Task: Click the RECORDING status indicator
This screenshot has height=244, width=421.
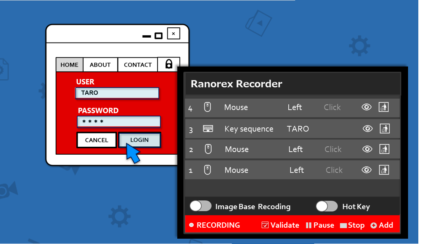Action: point(215,225)
